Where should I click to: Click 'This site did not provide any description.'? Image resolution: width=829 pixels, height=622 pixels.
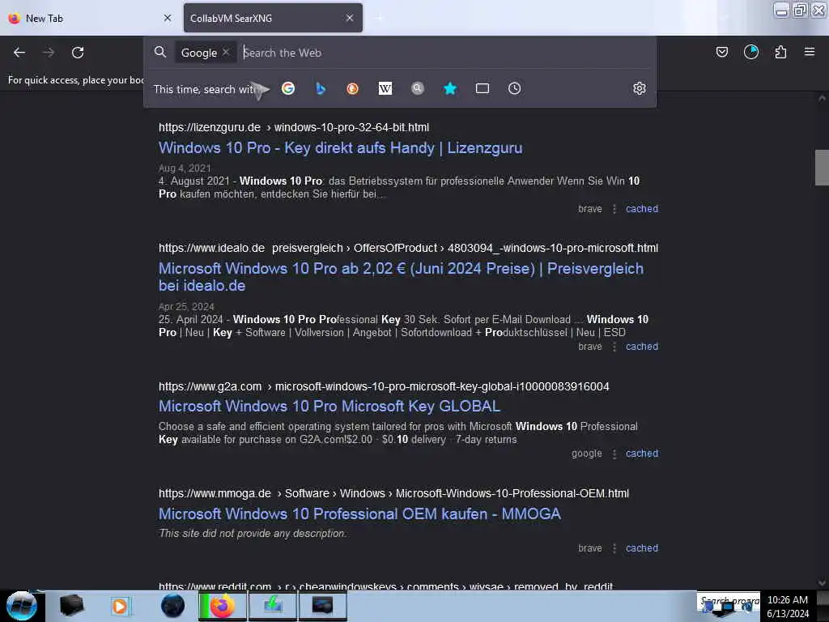click(253, 533)
